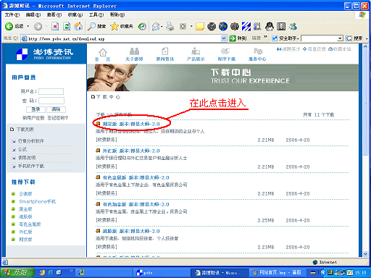This screenshot has height=278, width=371.
Task: Expand the address bar URL dropdown
Action: 224,38
